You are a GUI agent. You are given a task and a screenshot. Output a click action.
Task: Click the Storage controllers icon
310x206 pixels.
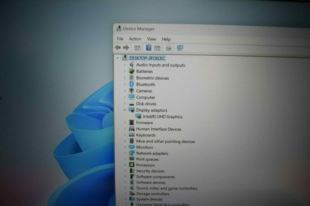132,193
